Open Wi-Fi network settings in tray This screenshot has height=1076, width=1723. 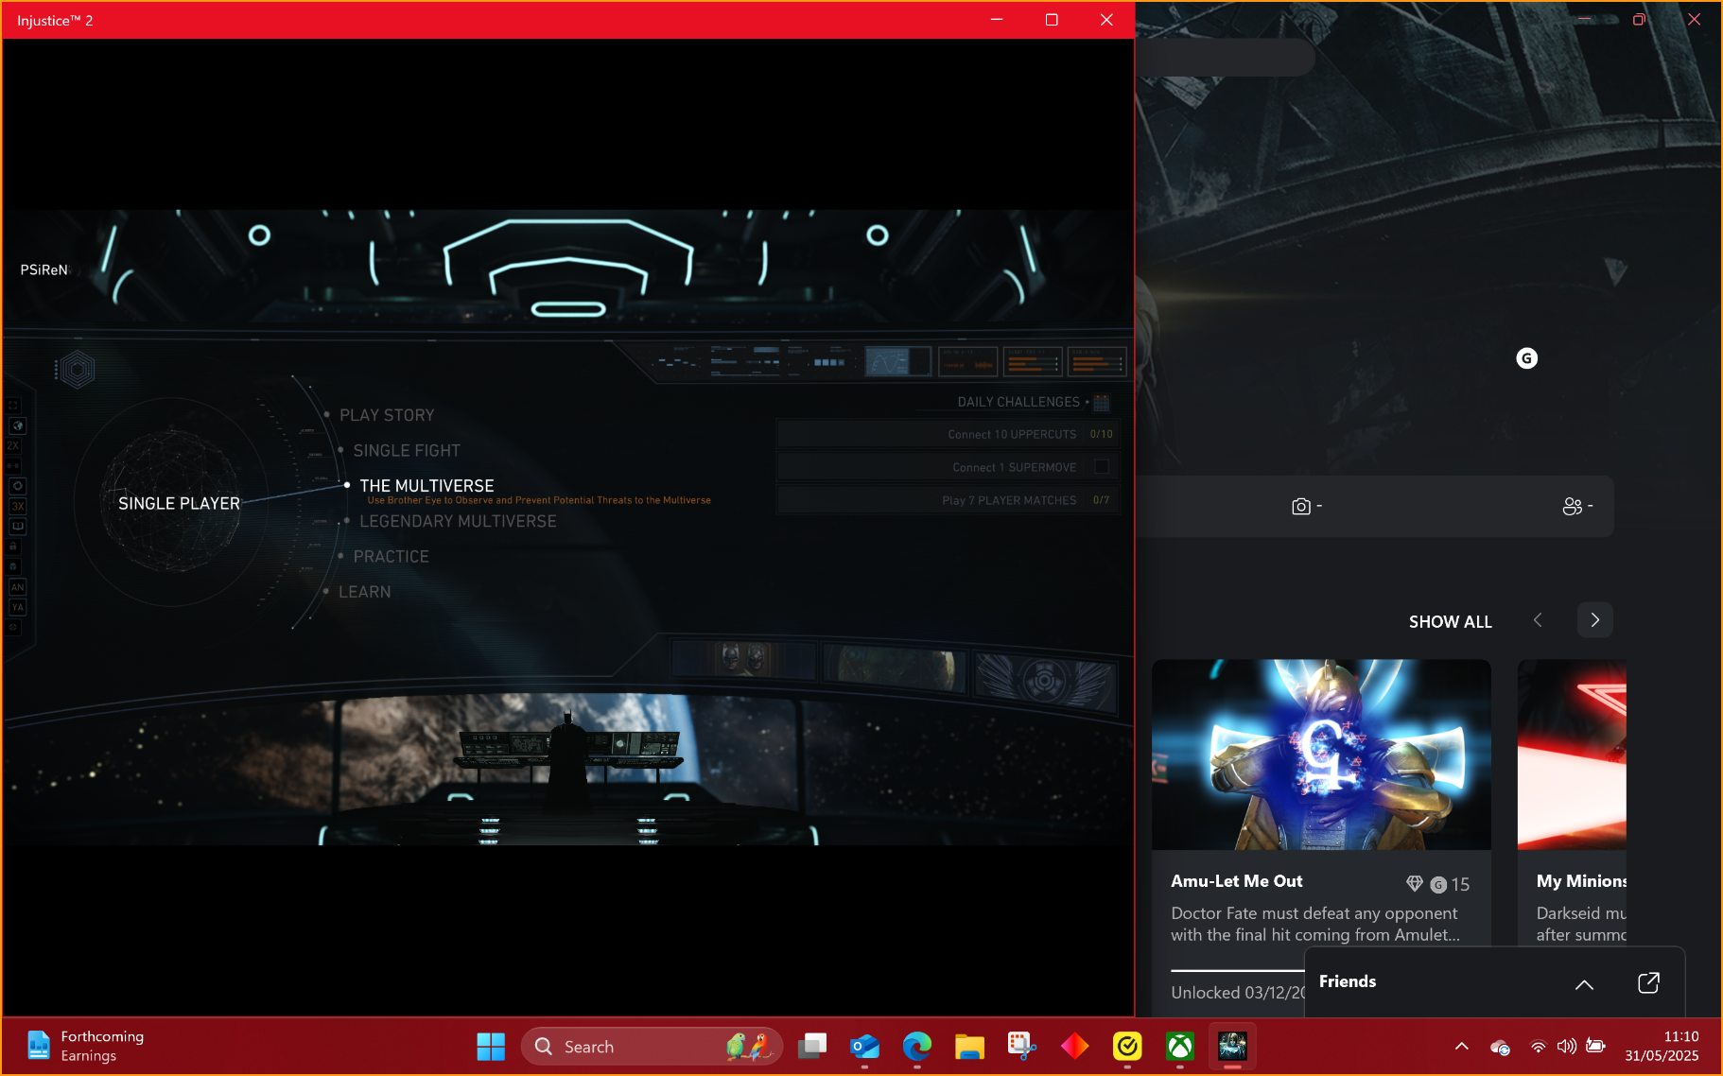1538,1047
